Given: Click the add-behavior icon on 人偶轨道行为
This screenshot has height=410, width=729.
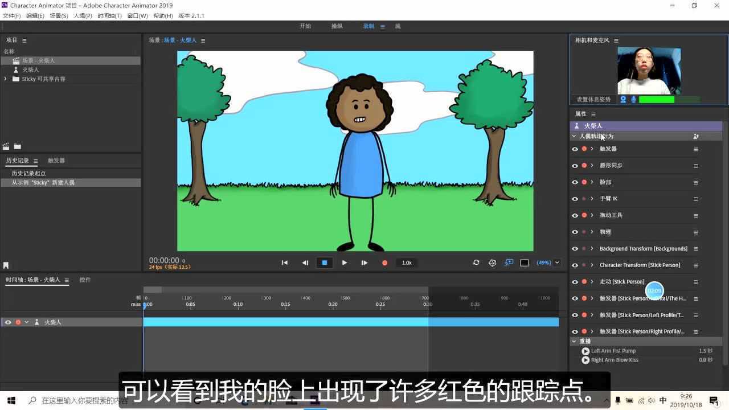Looking at the screenshot, I should (x=695, y=136).
